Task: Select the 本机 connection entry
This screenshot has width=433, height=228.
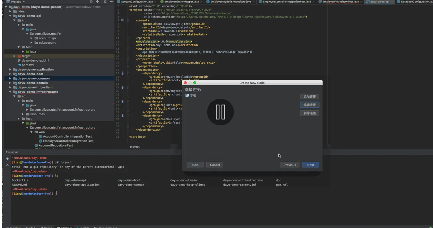Action: tap(191, 96)
